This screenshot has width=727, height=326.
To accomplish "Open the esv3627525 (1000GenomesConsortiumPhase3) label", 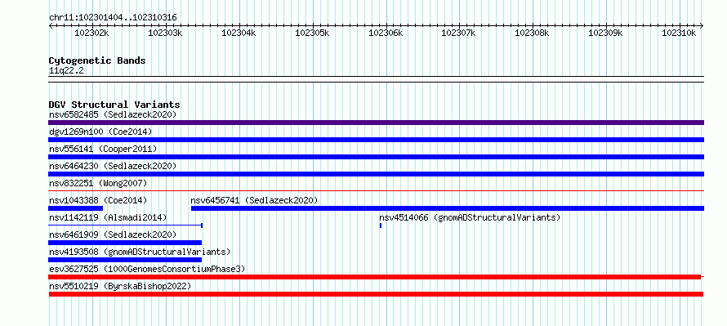I will 147,269.
